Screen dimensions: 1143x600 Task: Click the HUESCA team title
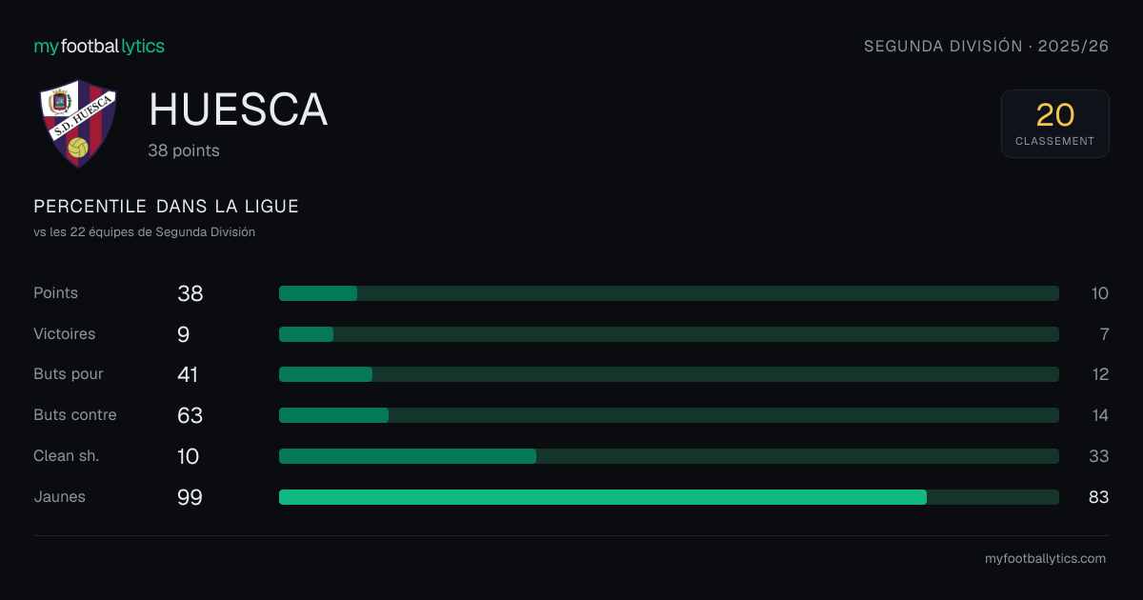[x=238, y=110]
